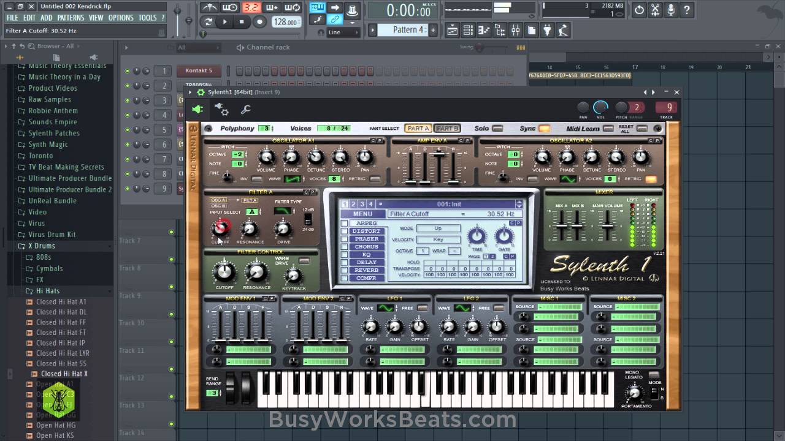Click the Sylenth1 MENU button
This screenshot has height=441, width=785.
[x=362, y=214]
